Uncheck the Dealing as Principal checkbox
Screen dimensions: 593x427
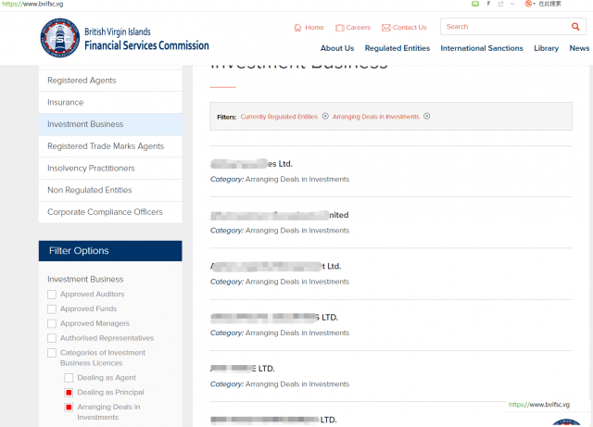69,393
